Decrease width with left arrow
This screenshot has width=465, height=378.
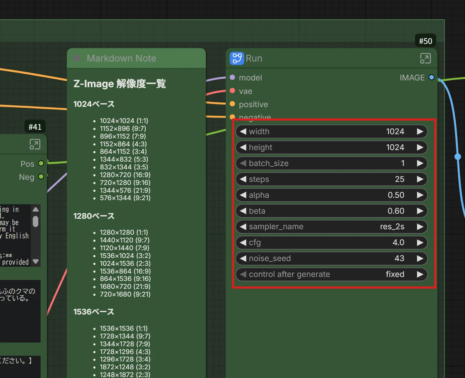[243, 131]
